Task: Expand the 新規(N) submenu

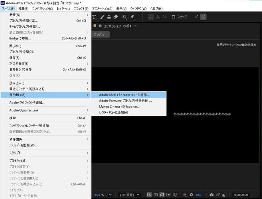Action: point(46,15)
